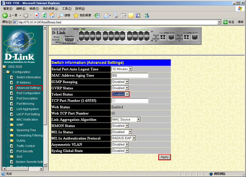Screen dimensions: 246x177
Task: Click the Media globe toolbar icon
Action: tap(97, 15)
